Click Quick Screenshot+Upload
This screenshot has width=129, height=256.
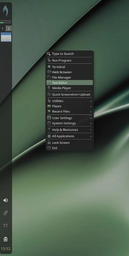point(70,94)
